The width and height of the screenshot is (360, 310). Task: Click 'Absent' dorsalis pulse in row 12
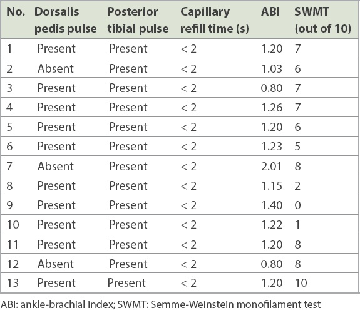56,264
